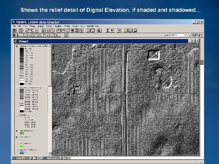
Task: Click the right-side vertical scrollbar thumb
Action: coord(202,62)
